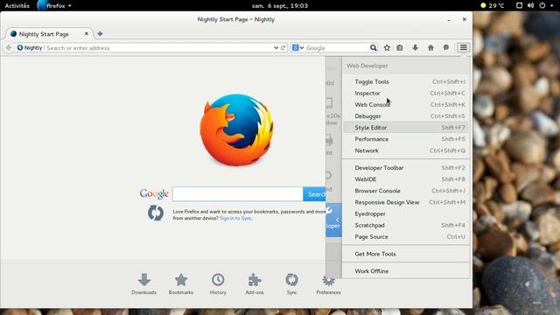Click the 29 °C weather indicator
The width and height of the screenshot is (560, 315).
[x=493, y=5]
